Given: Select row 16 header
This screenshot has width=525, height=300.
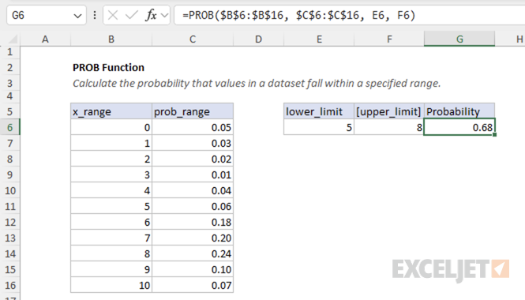Looking at the screenshot, I should [10, 285].
